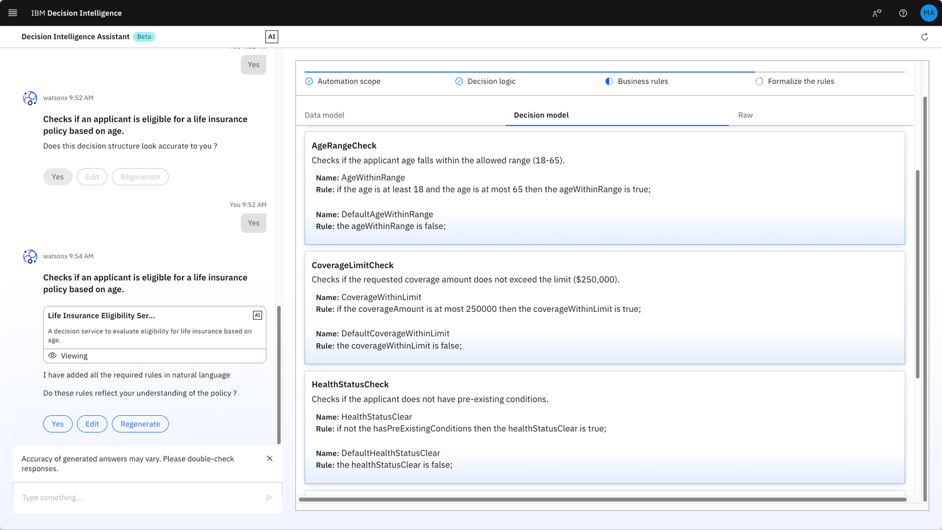Open the Formalize the rules step
Screen dimensions: 942x530
[800, 81]
